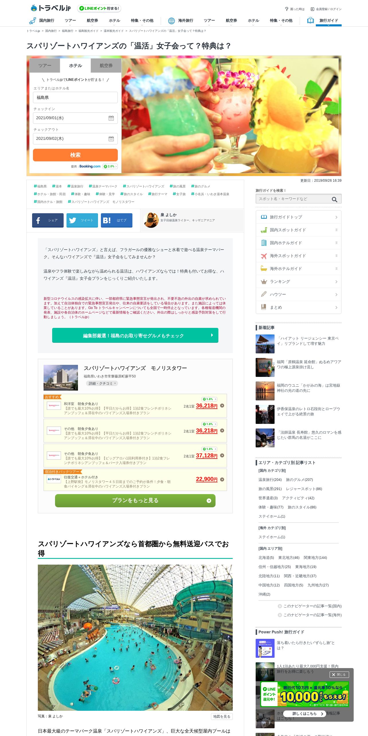368x736 pixels.
Task: Click the orange 検索 button
Action: pos(75,155)
